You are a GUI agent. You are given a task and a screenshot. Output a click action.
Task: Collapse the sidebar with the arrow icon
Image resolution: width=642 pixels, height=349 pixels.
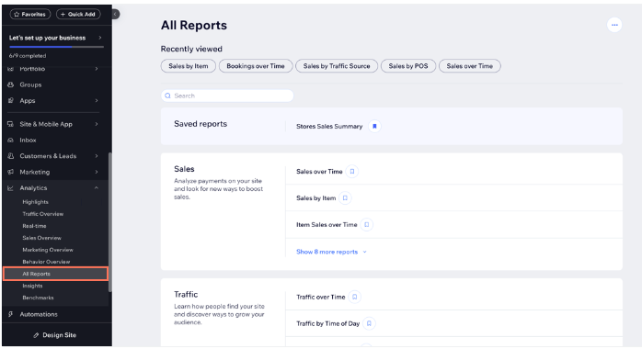pos(116,15)
